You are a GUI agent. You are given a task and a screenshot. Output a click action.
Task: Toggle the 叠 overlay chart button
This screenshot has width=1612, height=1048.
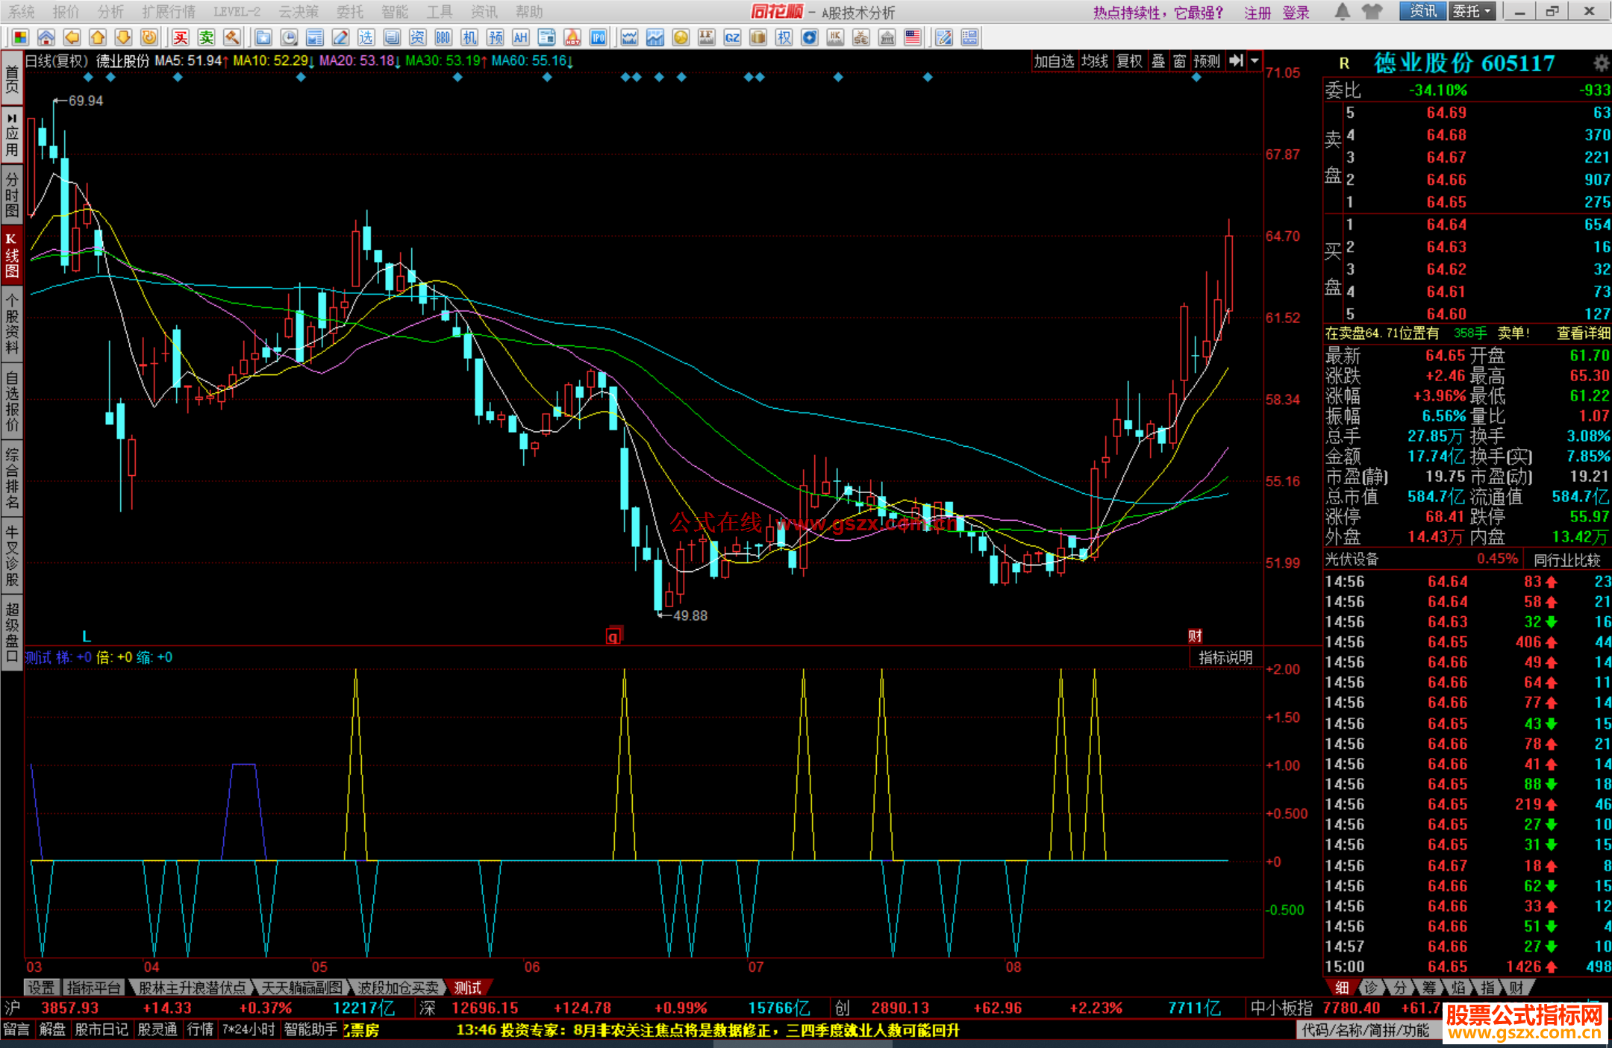click(1158, 61)
